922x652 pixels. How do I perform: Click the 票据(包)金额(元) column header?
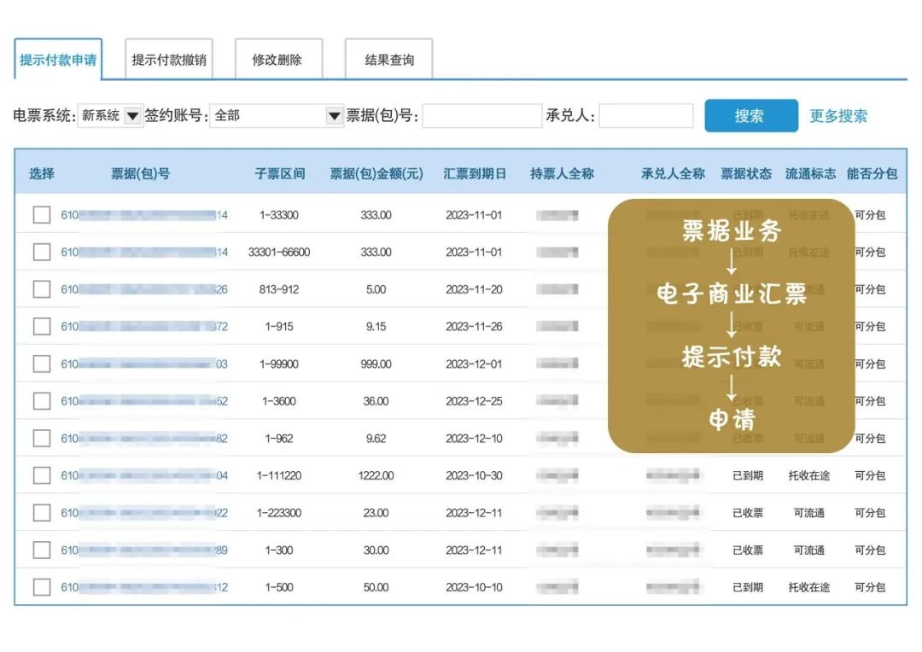376,173
